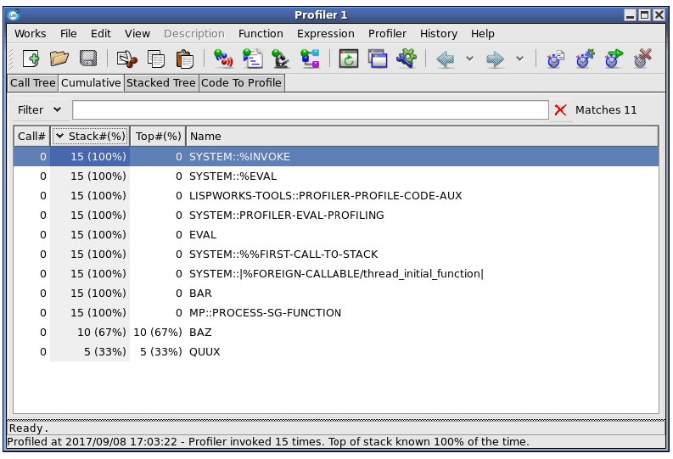Viewport: 673px width, 459px height.
Task: Open the Profiler menu
Action: pos(387,33)
